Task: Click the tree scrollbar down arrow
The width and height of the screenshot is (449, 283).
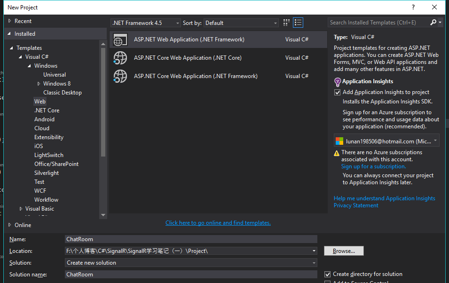Action: 103,215
